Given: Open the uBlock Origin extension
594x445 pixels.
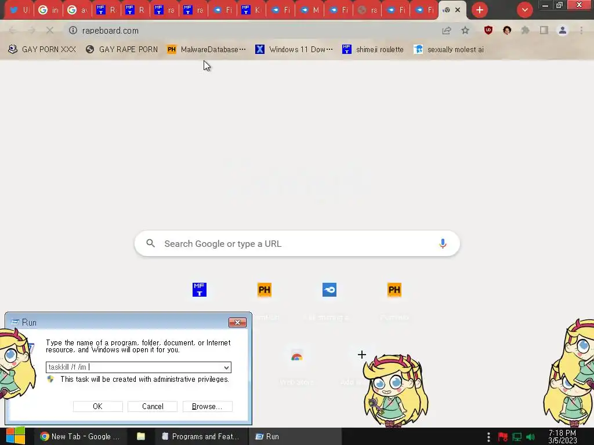Looking at the screenshot, I should tap(488, 30).
